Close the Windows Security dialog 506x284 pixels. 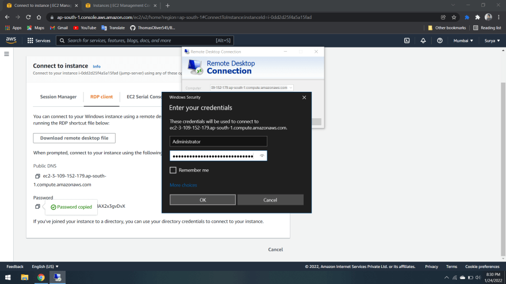tap(304, 97)
